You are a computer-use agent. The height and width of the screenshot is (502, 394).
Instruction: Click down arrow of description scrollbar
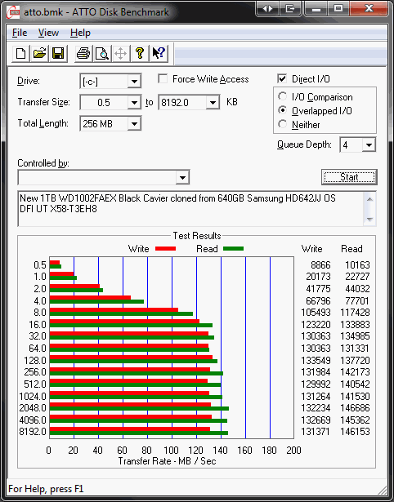(369, 220)
